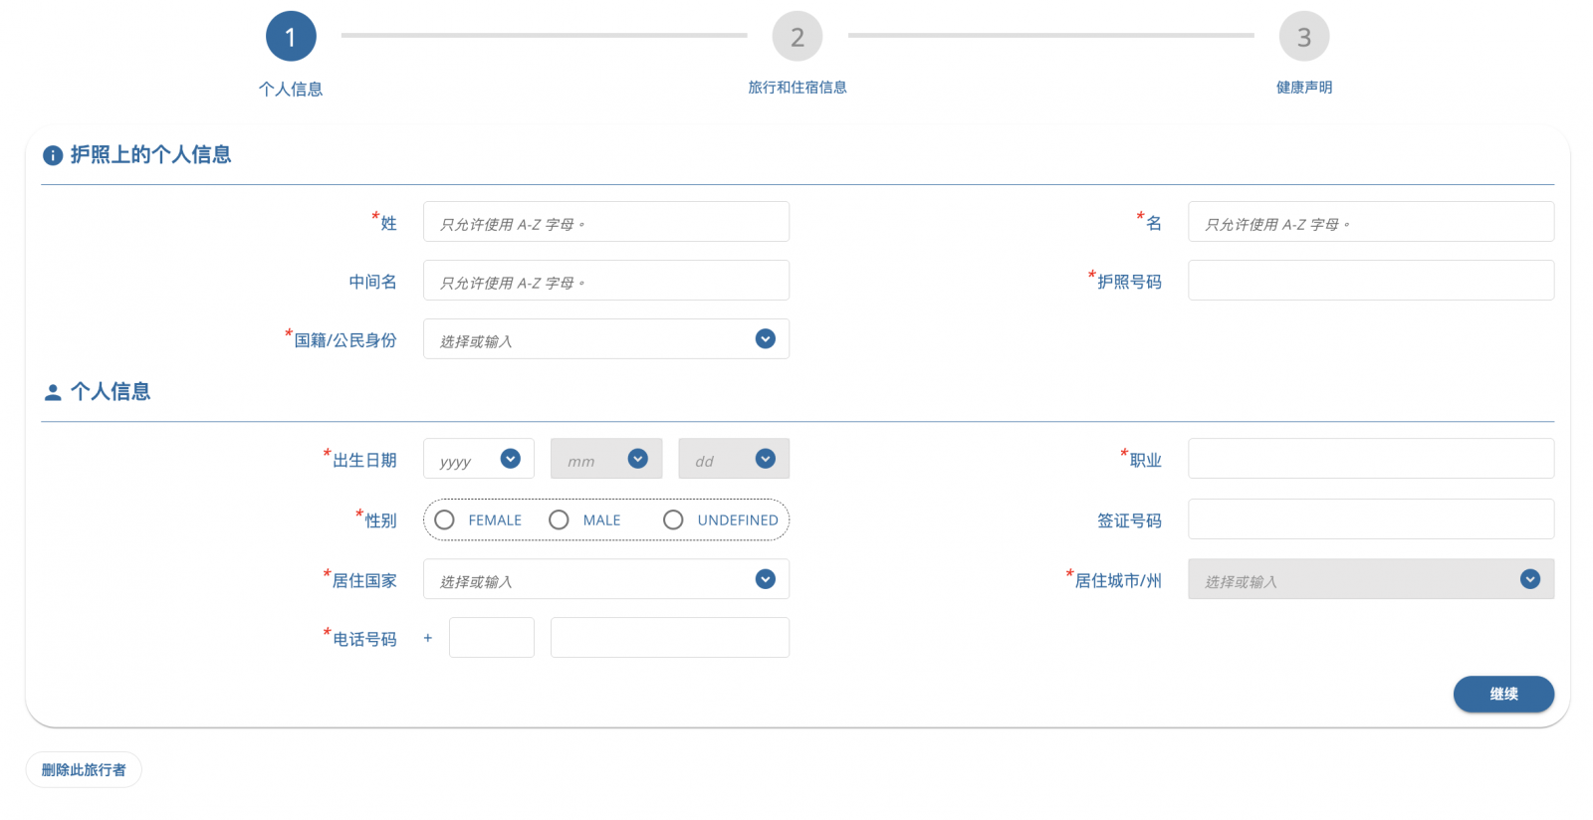The height and width of the screenshot is (820, 1593).
Task: Expand the birth day dd dropdown
Action: (x=765, y=459)
